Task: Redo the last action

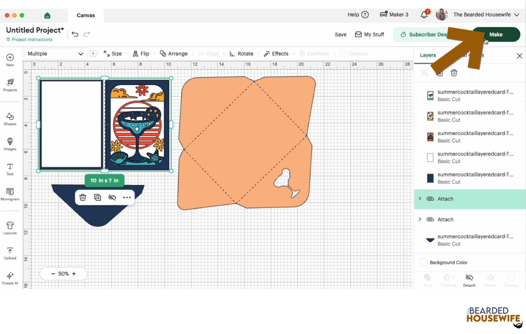Action: (x=87, y=34)
